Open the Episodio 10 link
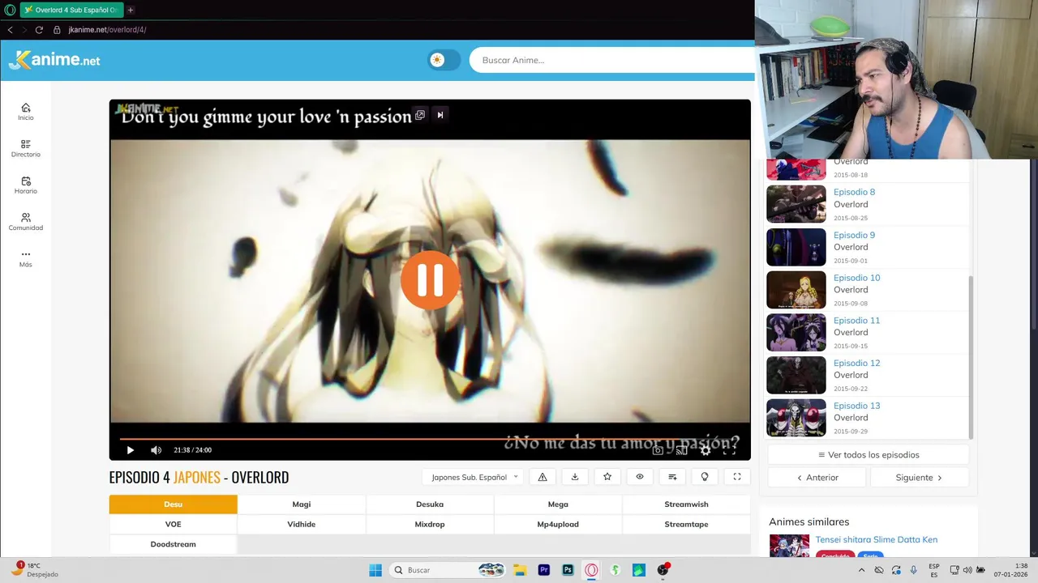The height and width of the screenshot is (583, 1038). tap(856, 278)
